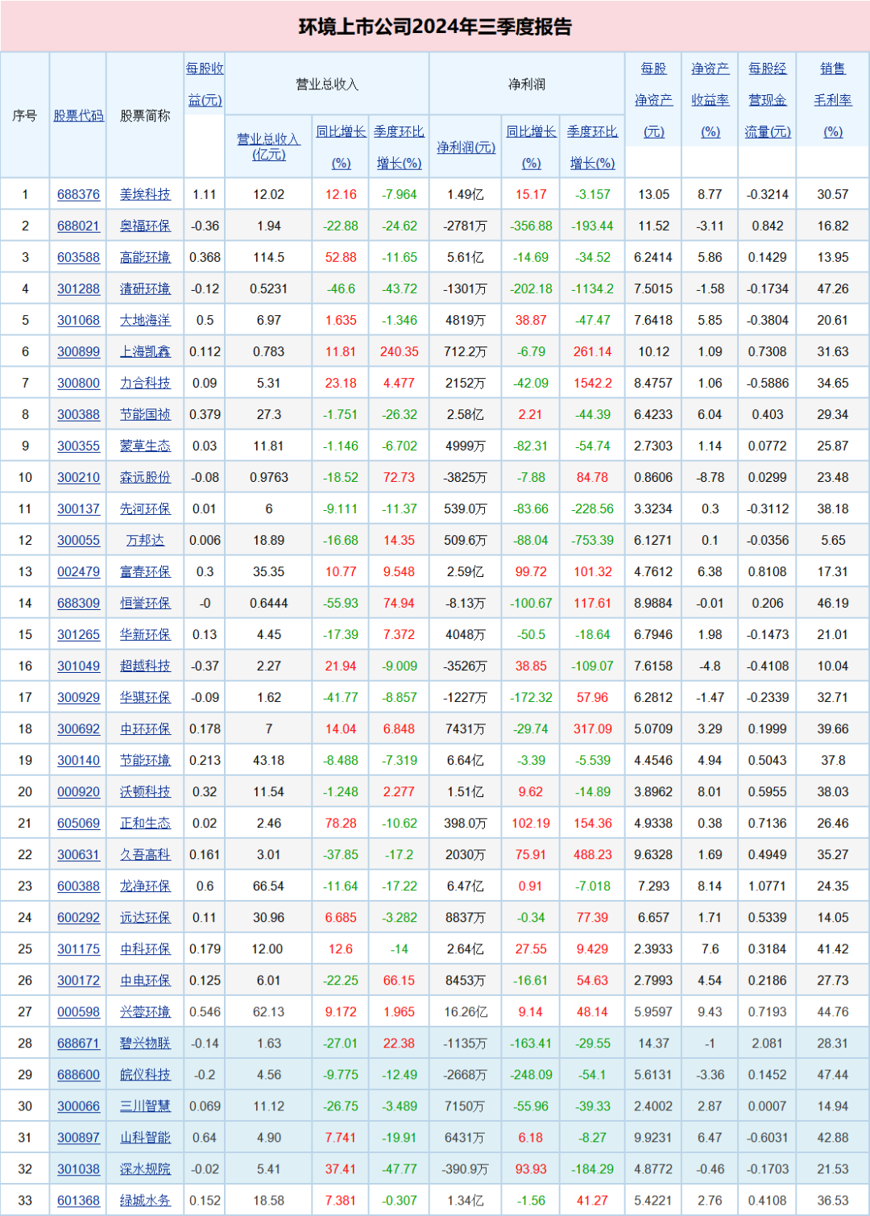The width and height of the screenshot is (870, 1216).
Task: Open 碧兴物联 stock link
Action: point(145,1043)
